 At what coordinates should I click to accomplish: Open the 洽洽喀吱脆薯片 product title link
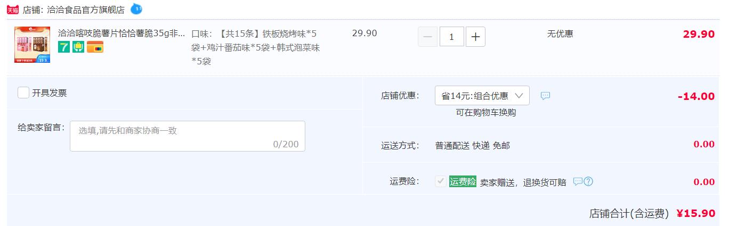tap(122, 33)
